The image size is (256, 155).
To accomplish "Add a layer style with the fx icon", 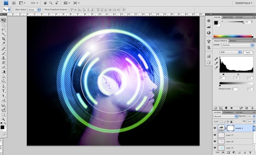I will 223,153.
